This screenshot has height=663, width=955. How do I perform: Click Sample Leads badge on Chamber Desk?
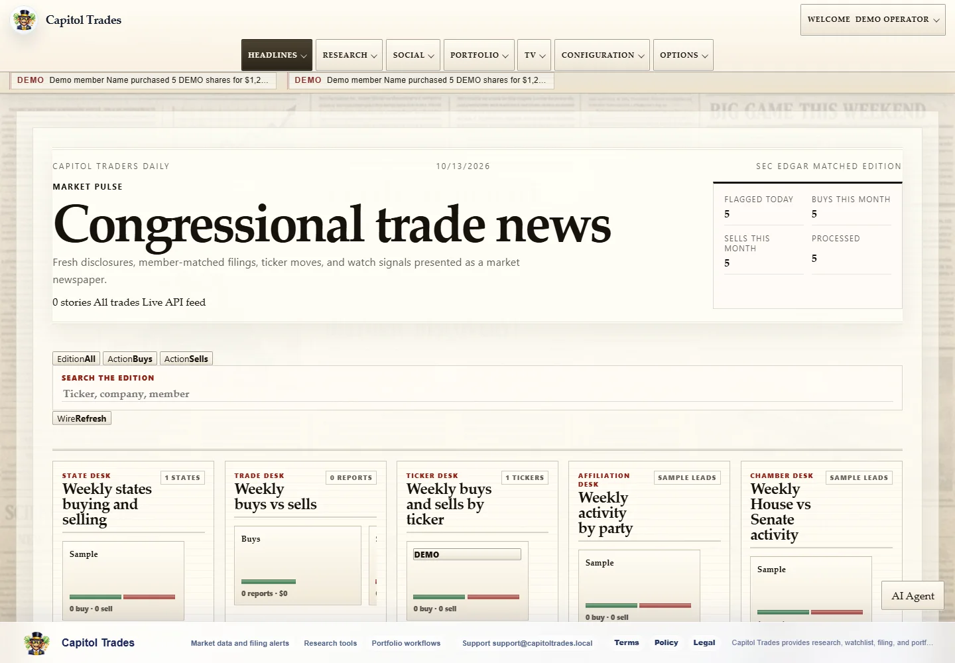[859, 477]
